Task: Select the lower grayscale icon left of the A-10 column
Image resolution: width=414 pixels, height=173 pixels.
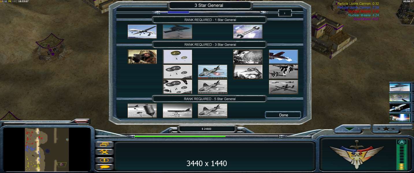Action: 248,72
